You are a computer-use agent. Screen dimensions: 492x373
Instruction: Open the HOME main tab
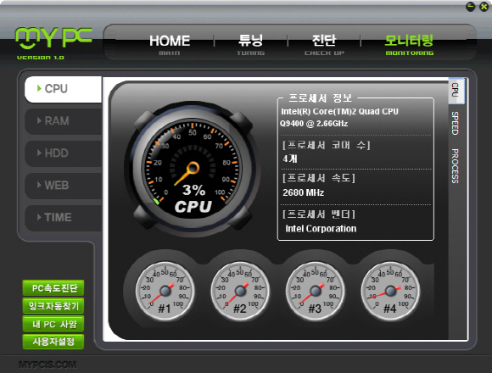coord(170,44)
